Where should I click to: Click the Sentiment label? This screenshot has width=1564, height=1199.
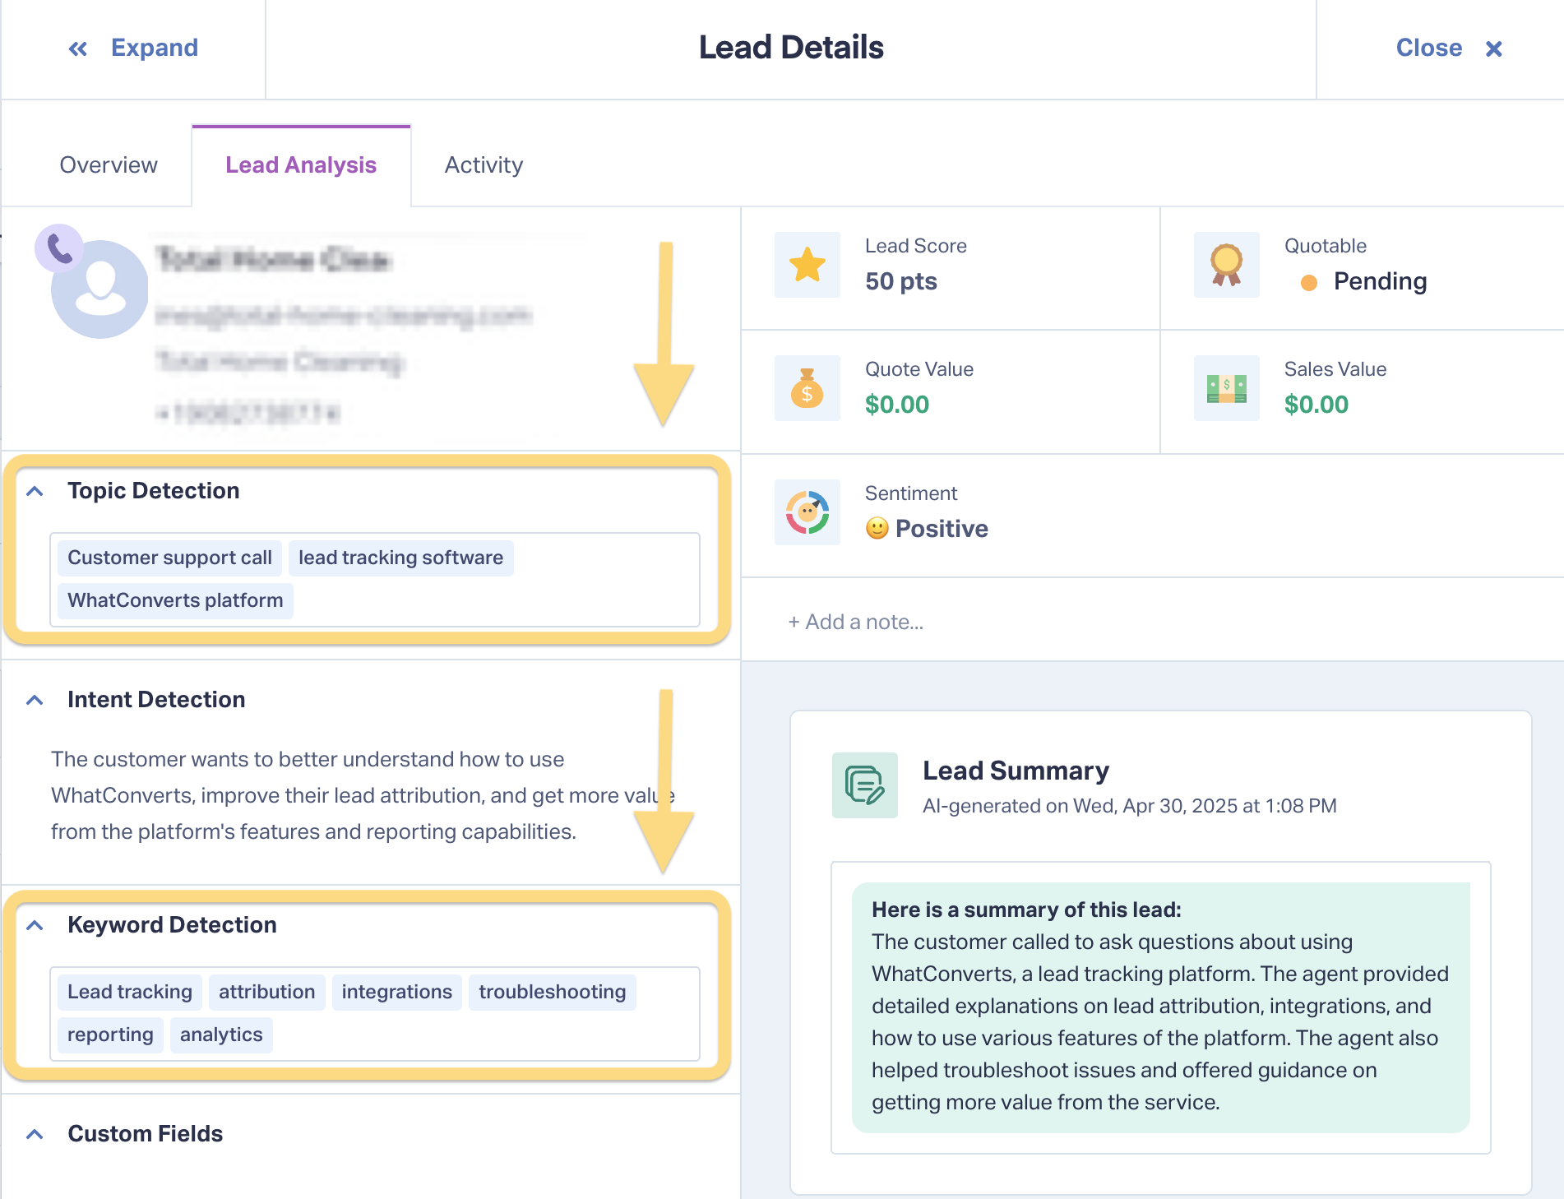(x=911, y=493)
